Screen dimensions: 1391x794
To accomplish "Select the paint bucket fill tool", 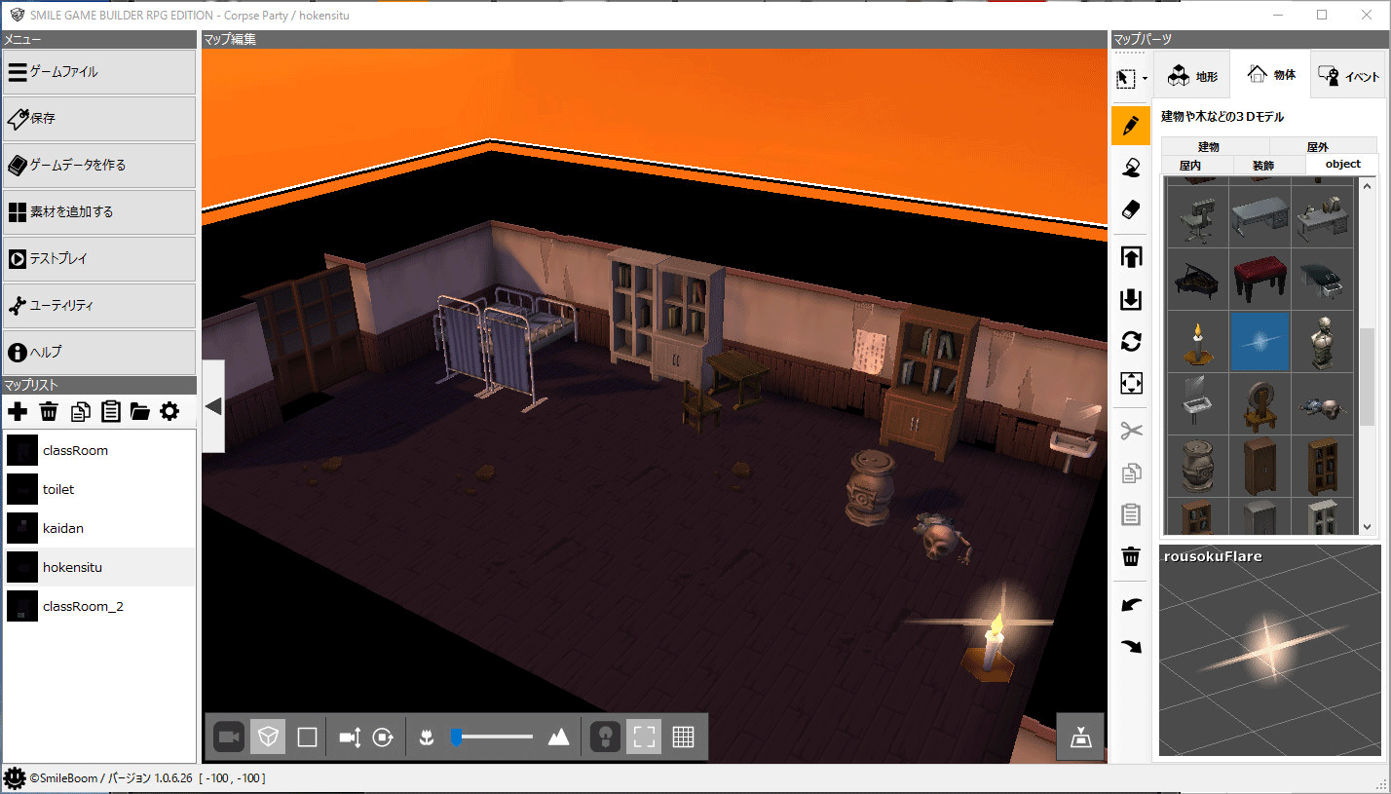I will 1131,168.
